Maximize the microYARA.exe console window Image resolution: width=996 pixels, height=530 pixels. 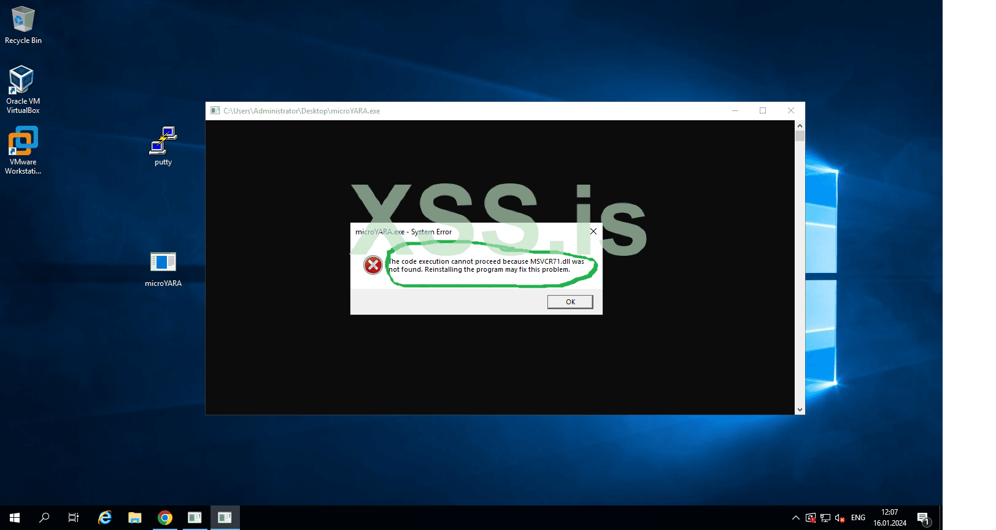[763, 111]
